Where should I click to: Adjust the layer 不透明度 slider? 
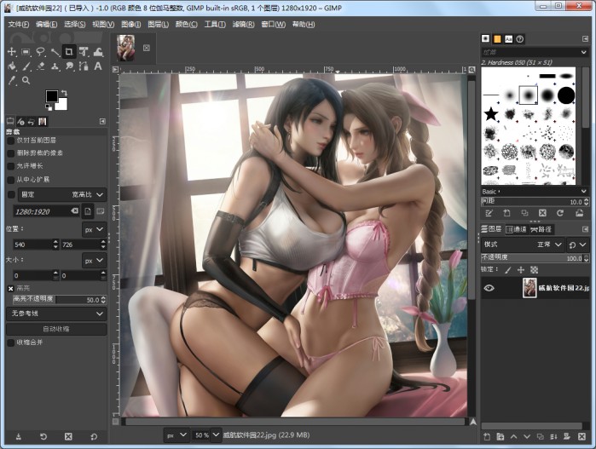pyautogui.click(x=532, y=258)
